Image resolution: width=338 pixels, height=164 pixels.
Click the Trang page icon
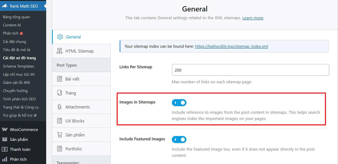(x=60, y=93)
